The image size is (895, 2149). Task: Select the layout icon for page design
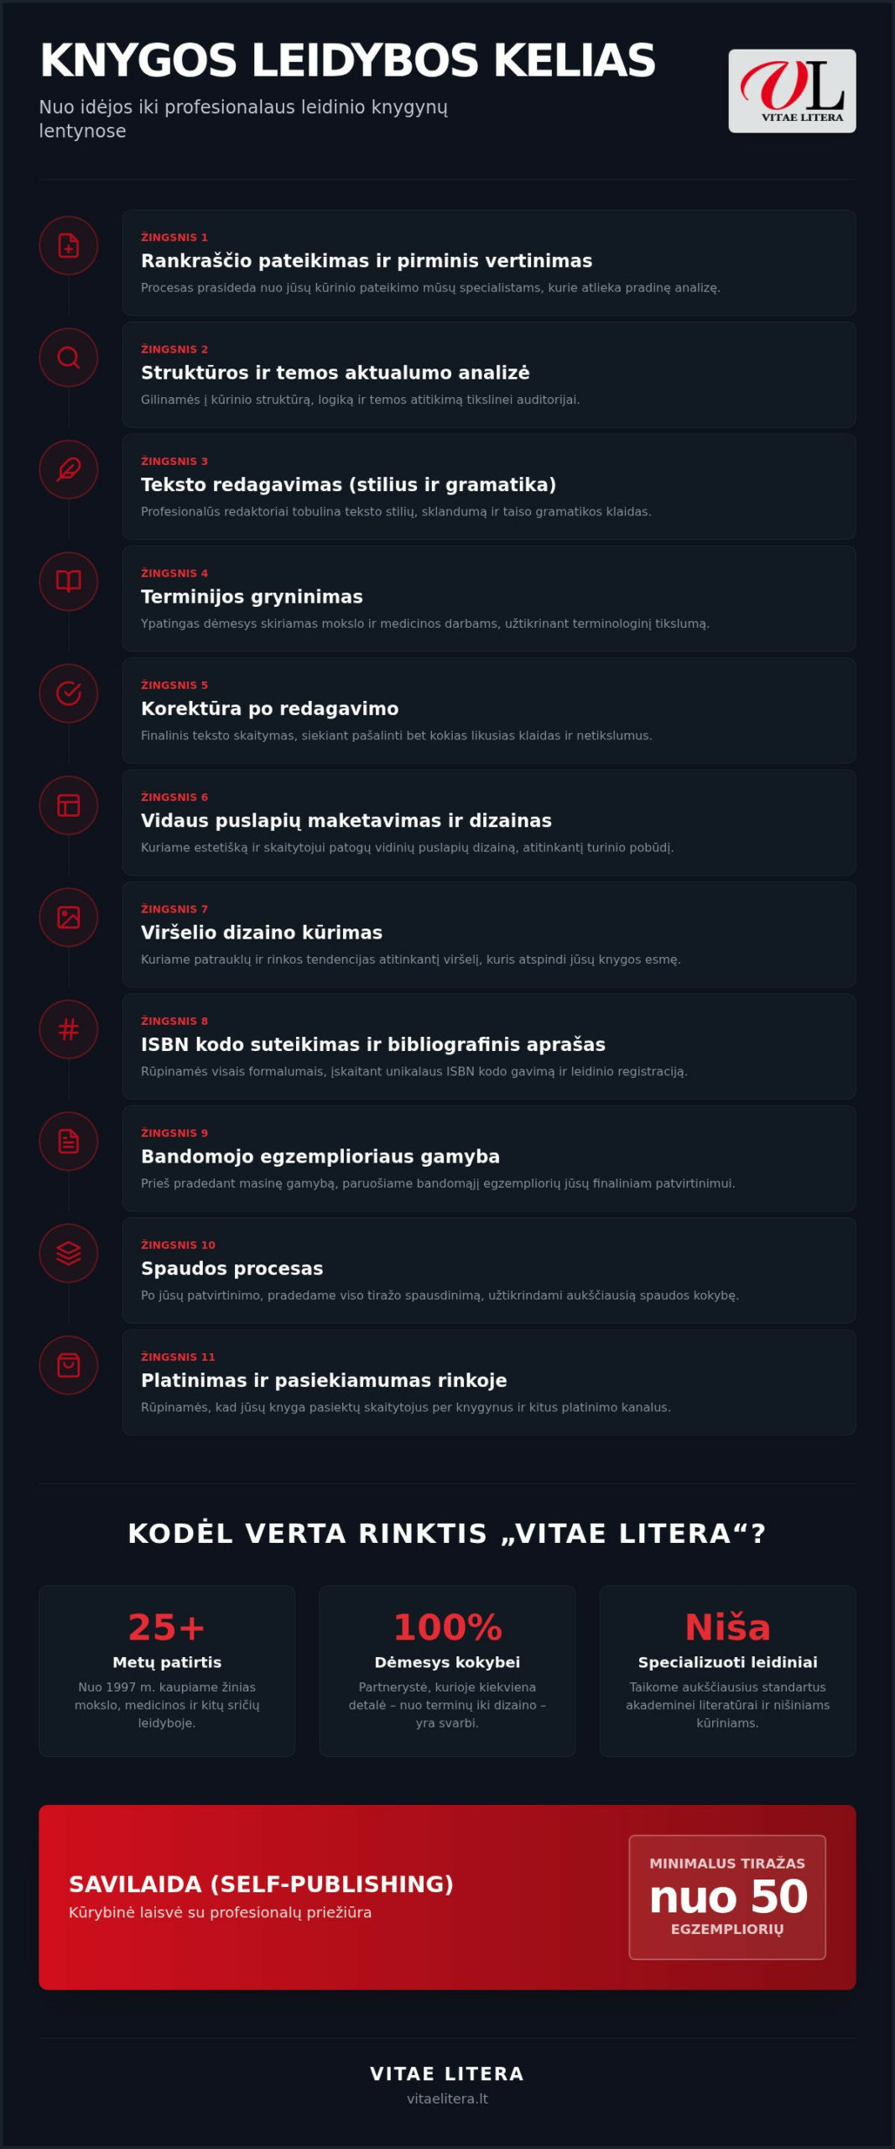pyautogui.click(x=69, y=805)
